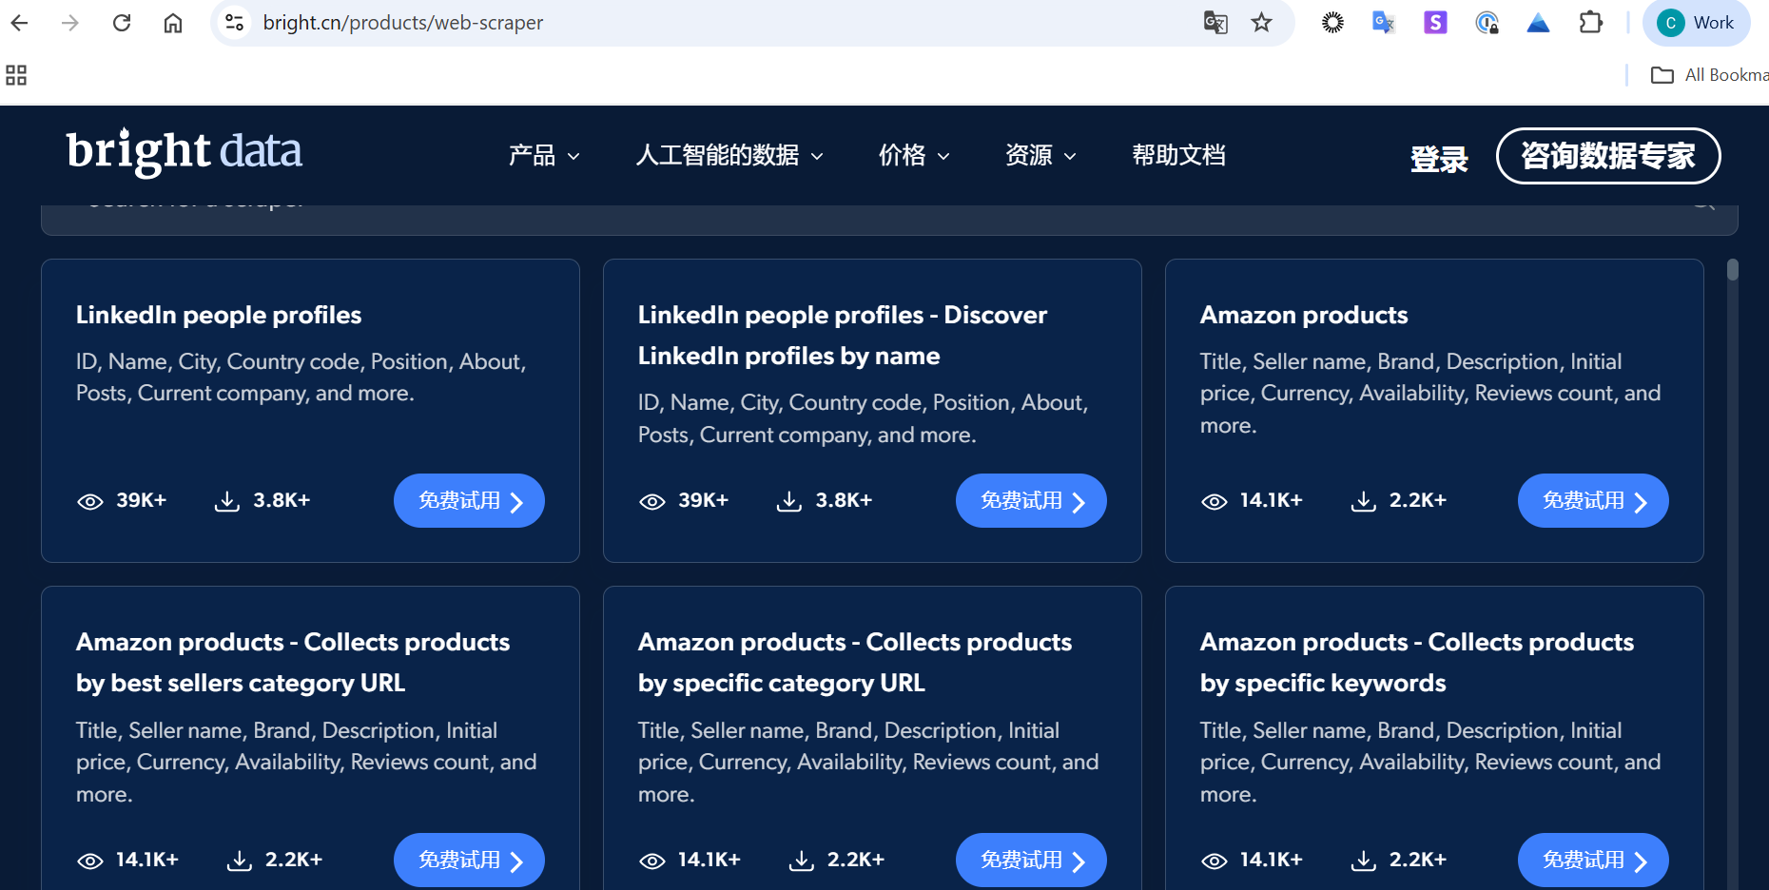View site information icon in address bar
Viewport: 1769px width, 890px height.
[x=235, y=23]
